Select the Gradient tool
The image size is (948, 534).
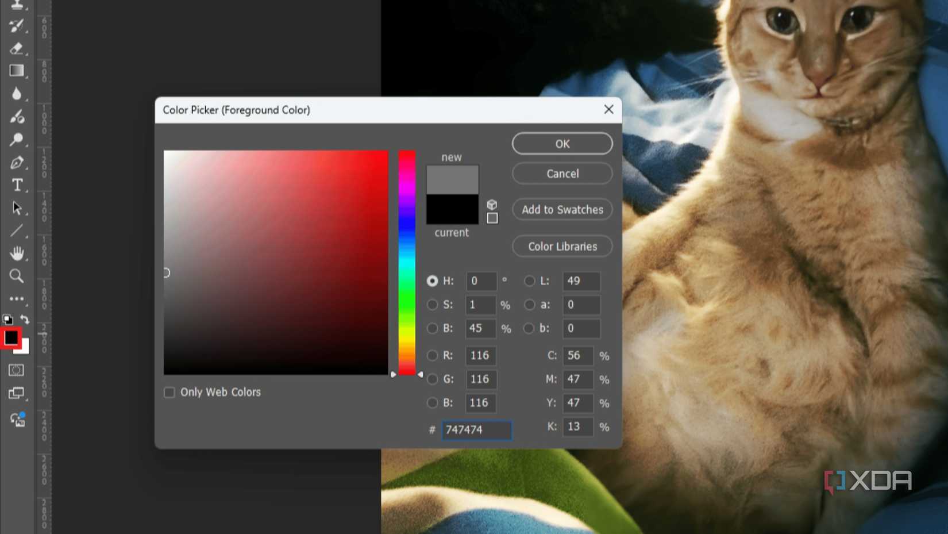coord(17,70)
